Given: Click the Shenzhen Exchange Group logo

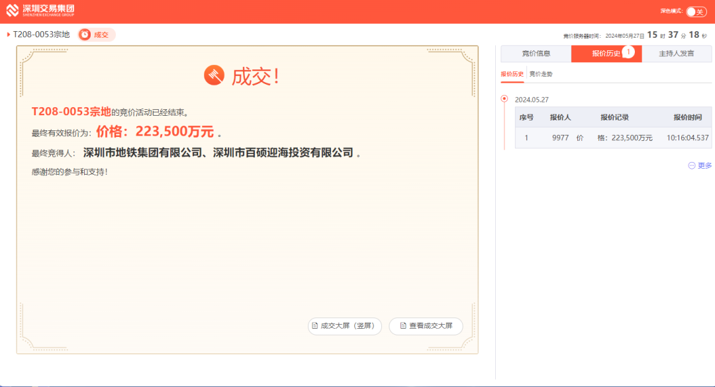Looking at the screenshot, I should (40, 10).
